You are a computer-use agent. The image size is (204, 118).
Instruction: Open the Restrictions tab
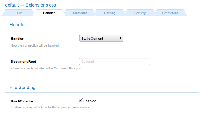(170, 13)
